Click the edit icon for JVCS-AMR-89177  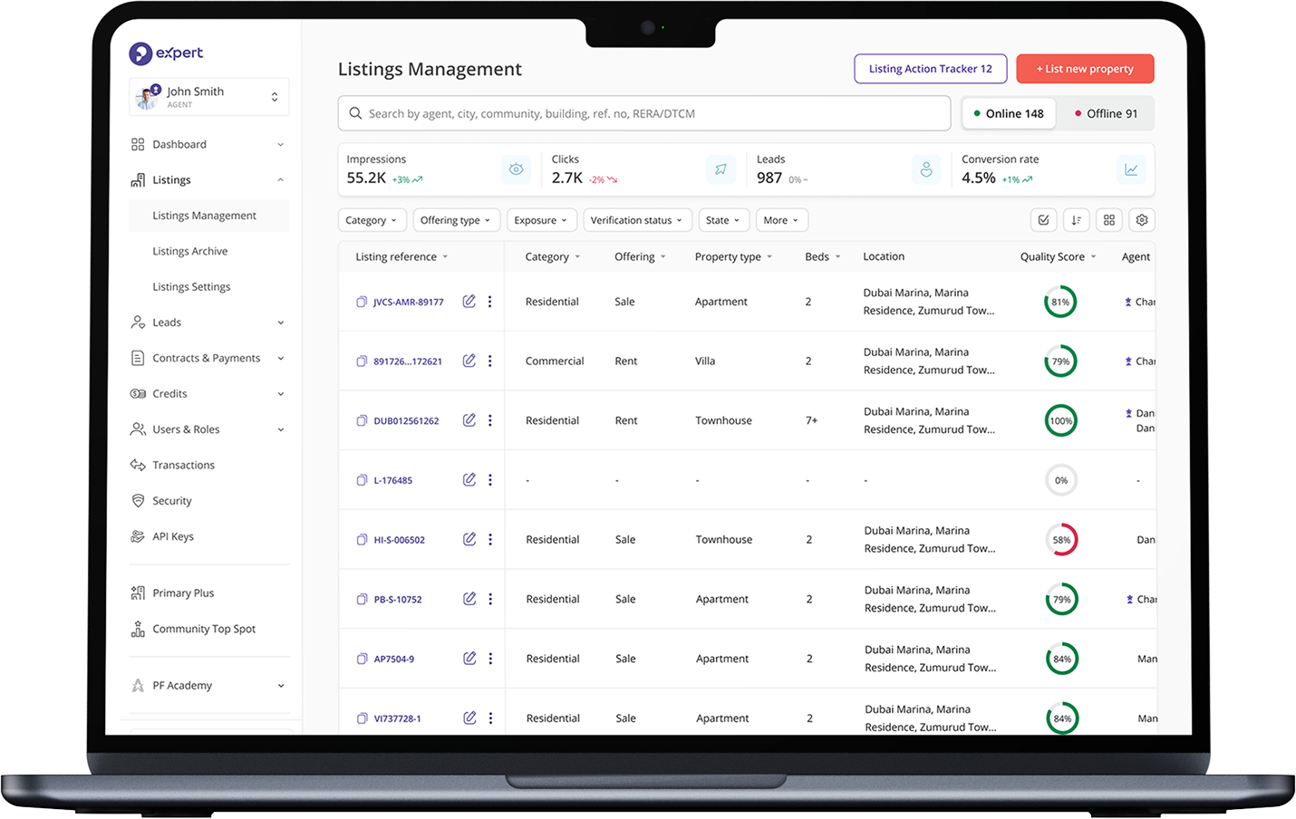click(469, 302)
